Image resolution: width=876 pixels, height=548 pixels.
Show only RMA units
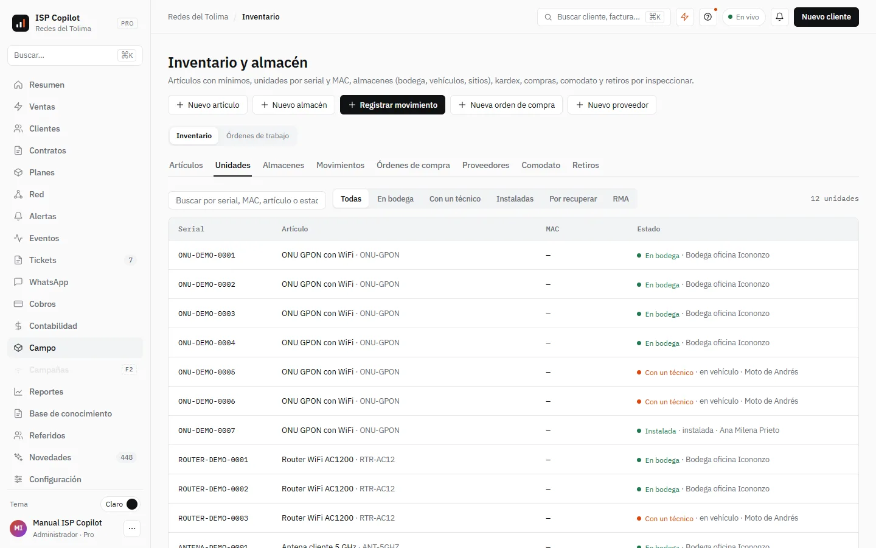point(621,199)
